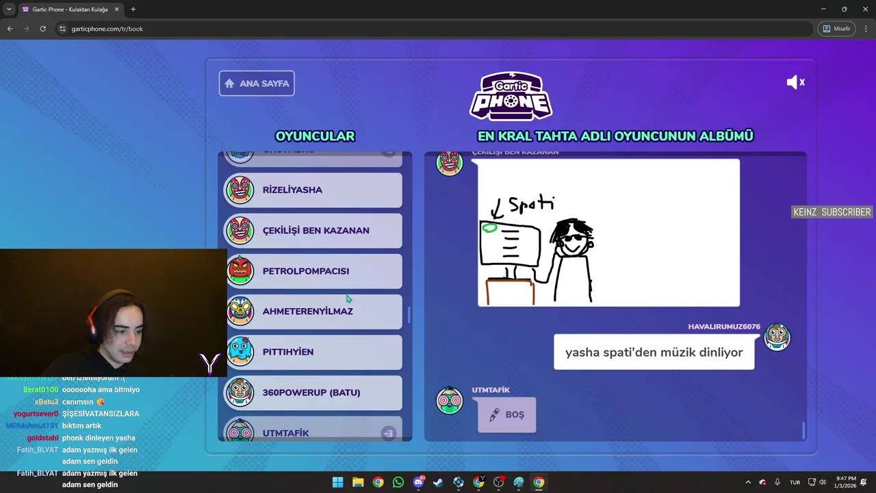The height and width of the screenshot is (493, 876).
Task: Click the chat message 'phonk dinleyen yasha'
Action: (x=99, y=438)
